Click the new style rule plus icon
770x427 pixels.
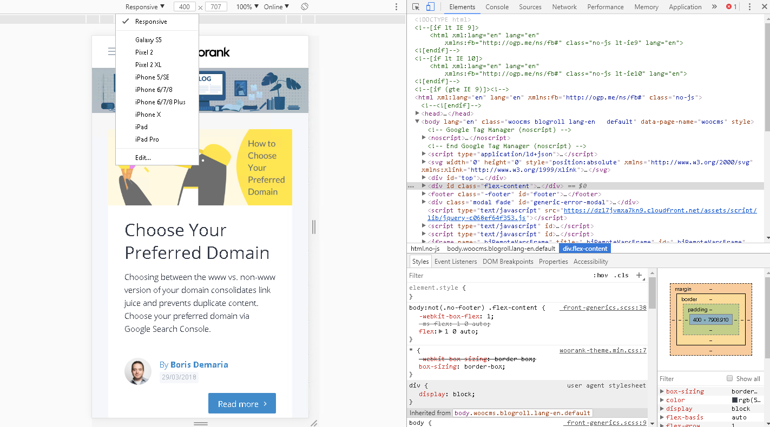click(639, 275)
